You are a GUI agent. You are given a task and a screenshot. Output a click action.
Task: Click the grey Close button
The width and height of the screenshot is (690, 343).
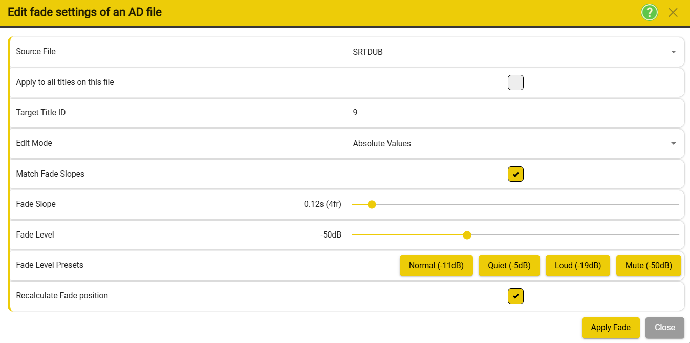665,328
